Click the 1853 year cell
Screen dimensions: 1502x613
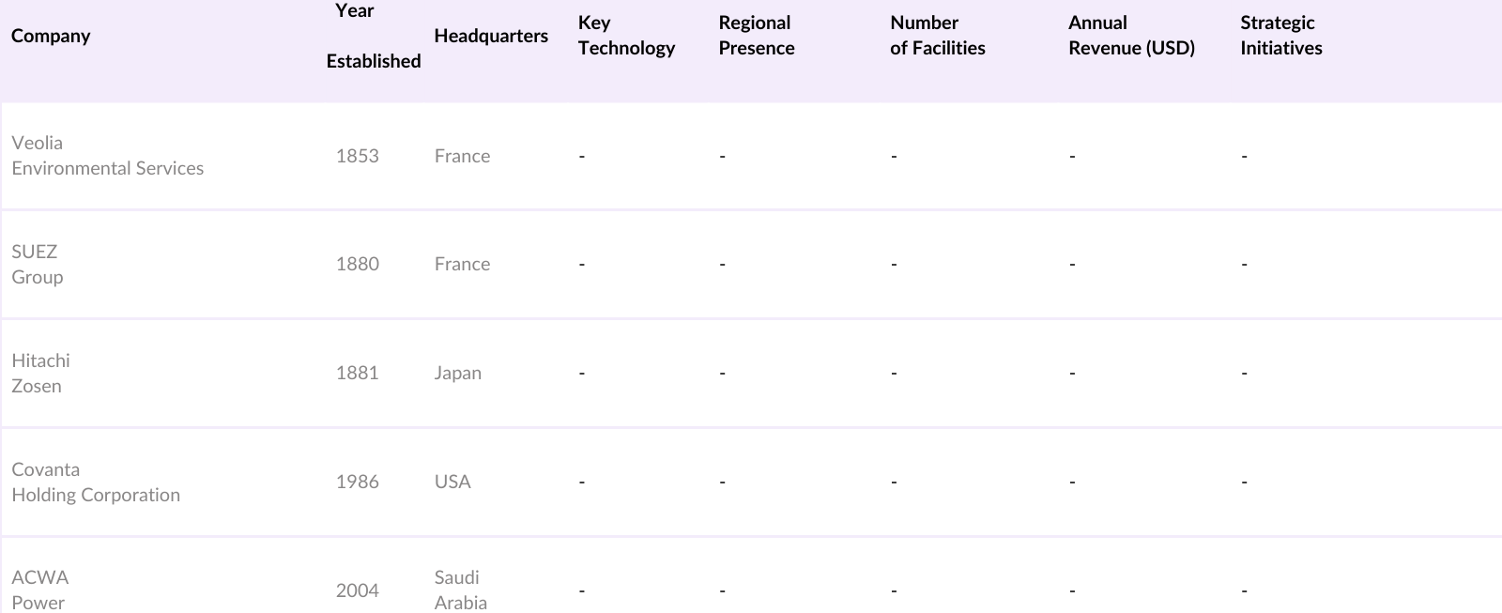point(358,156)
